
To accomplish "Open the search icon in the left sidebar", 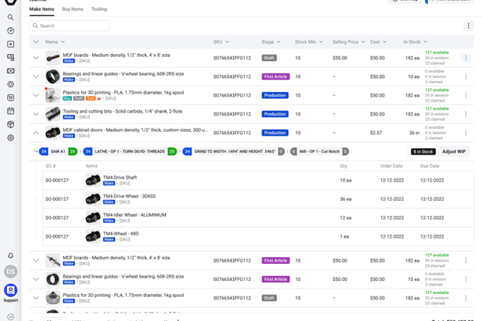I will pos(11,17).
